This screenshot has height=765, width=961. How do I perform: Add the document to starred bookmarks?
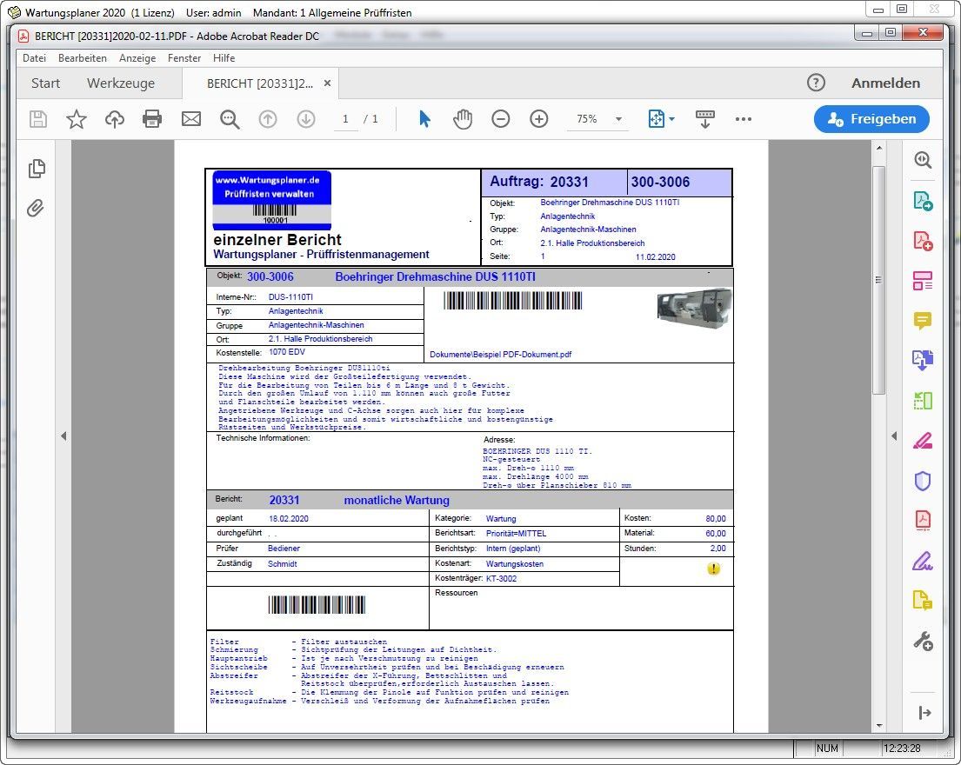click(x=77, y=119)
